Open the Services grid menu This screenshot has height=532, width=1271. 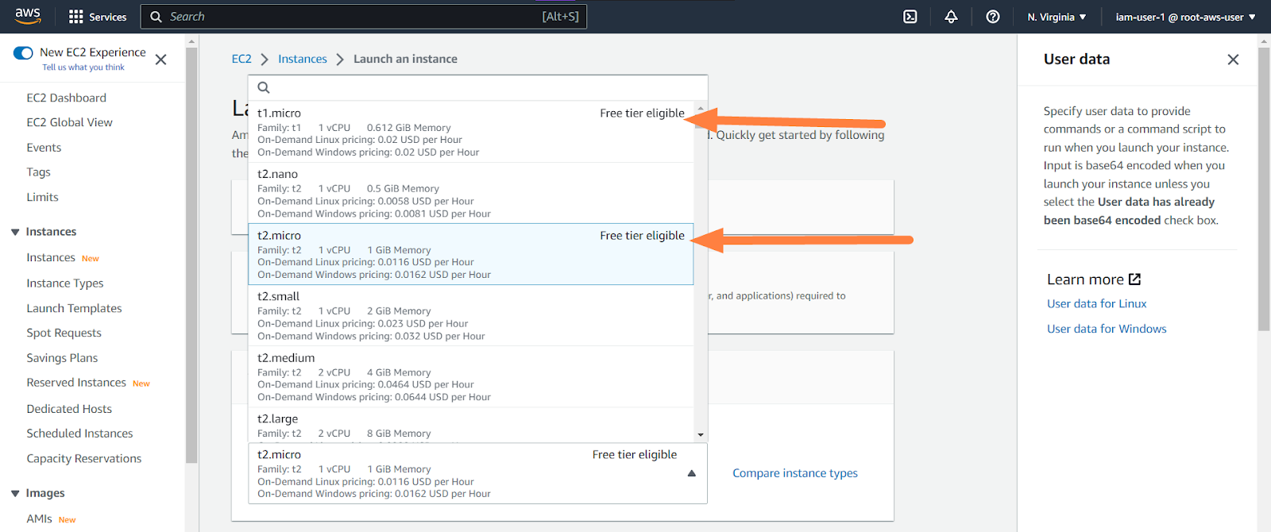coord(98,17)
